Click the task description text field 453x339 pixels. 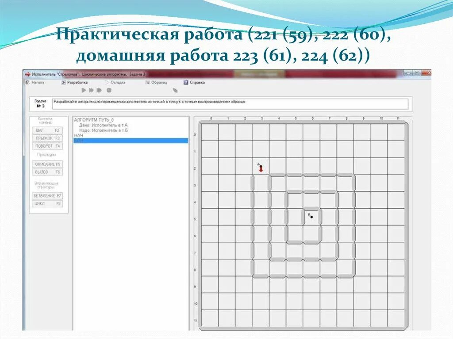tap(230, 104)
